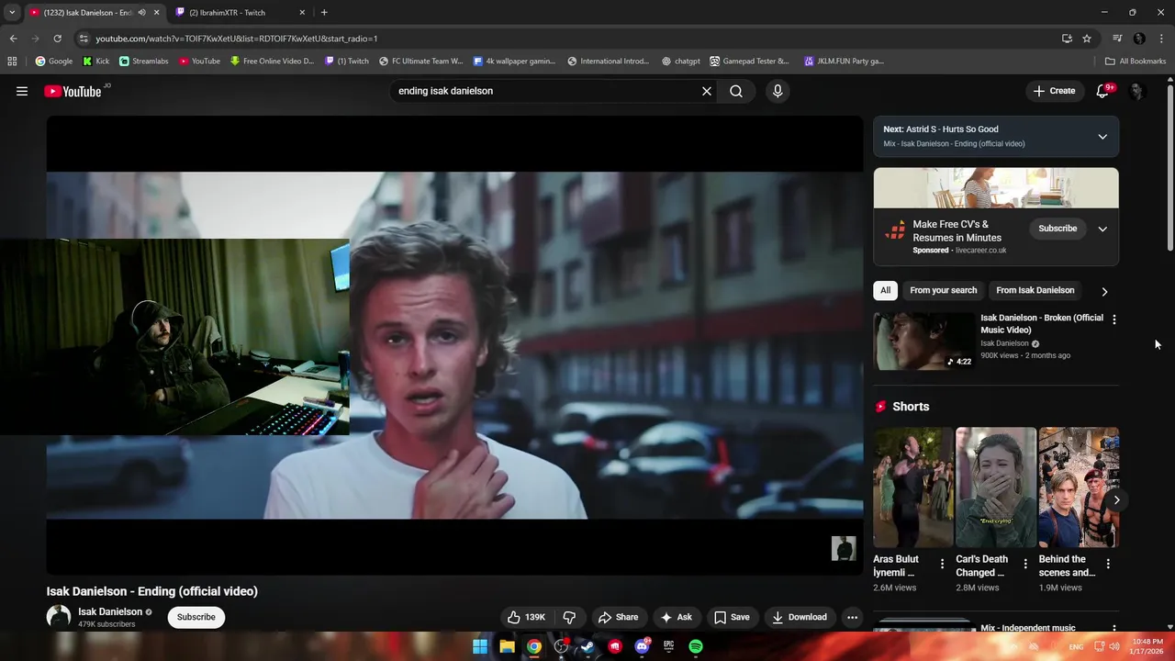Screen dimensions: 1175x661
Task: Share the Ending video
Action: click(618, 617)
